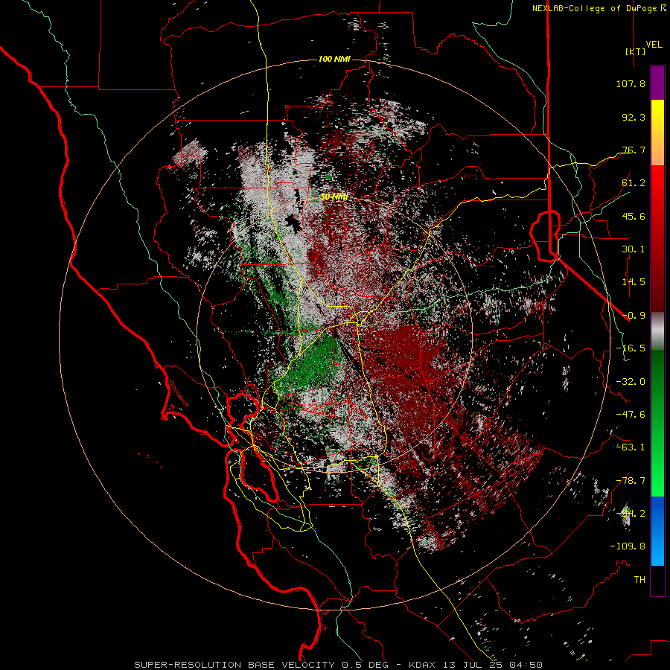The width and height of the screenshot is (670, 670).
Task: Click the SUPER-RESOLUTION BASE VELOCITY caption text
Action: 234,665
